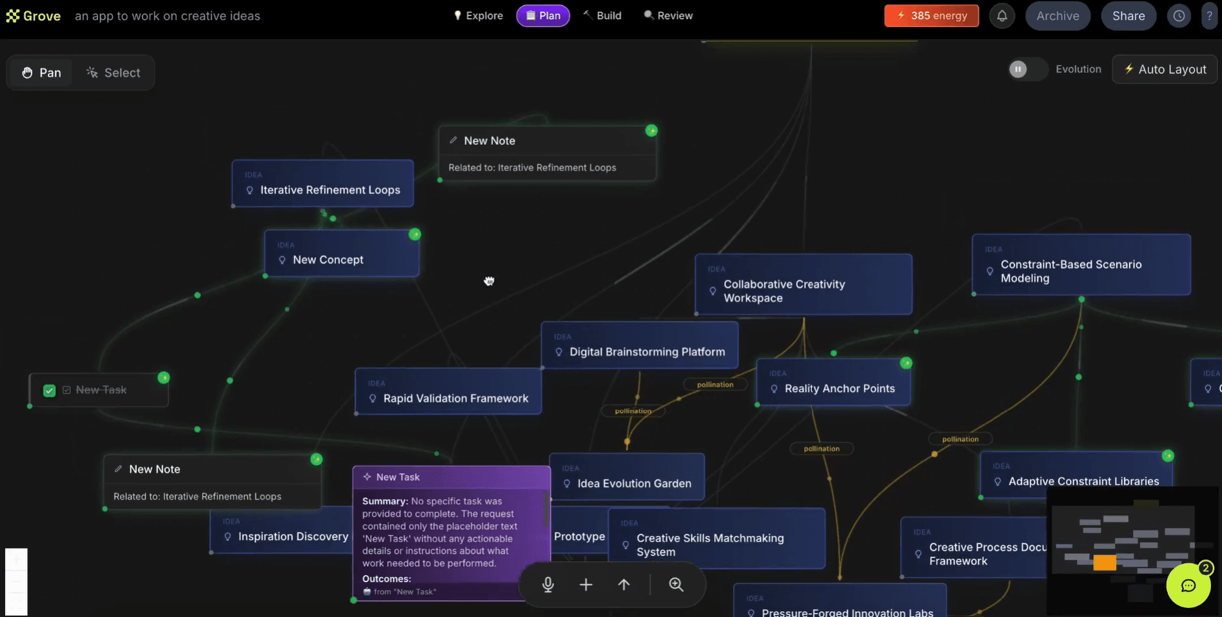
Task: Click the up arrow icon in bottom toolbar
Action: (624, 584)
